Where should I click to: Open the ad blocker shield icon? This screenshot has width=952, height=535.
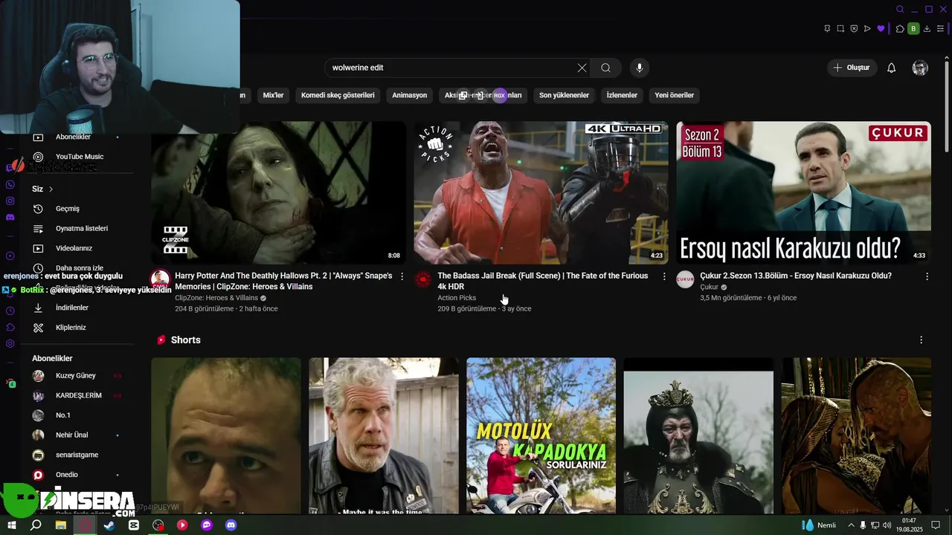tap(854, 28)
